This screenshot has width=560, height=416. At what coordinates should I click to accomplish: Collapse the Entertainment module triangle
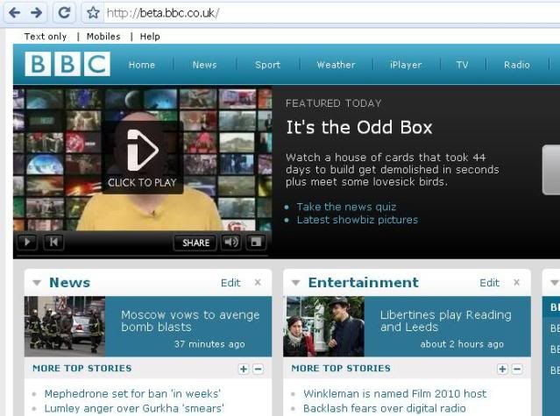(x=295, y=283)
